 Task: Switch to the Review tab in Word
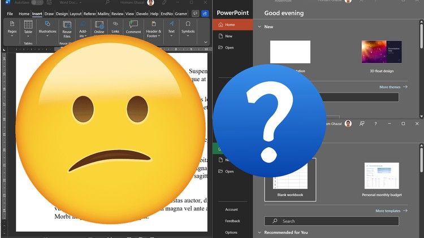[118, 14]
